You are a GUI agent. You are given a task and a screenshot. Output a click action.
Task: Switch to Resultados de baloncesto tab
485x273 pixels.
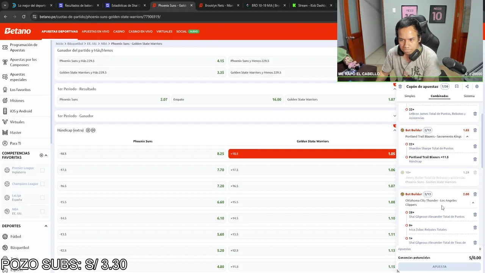pyautogui.click(x=78, y=5)
